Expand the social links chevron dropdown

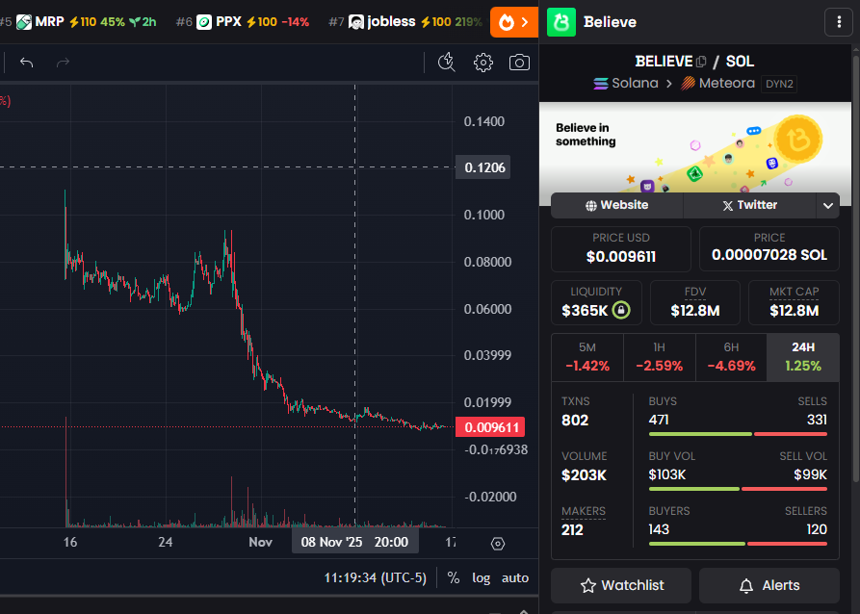tap(827, 205)
